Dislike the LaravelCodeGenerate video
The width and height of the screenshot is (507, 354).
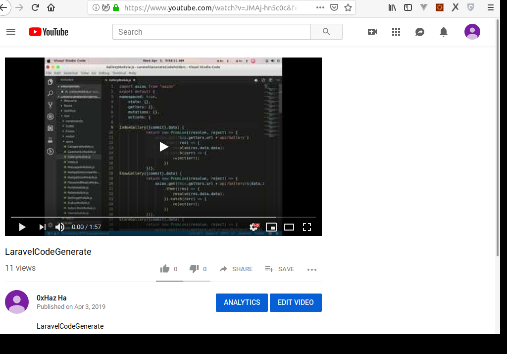pos(194,269)
